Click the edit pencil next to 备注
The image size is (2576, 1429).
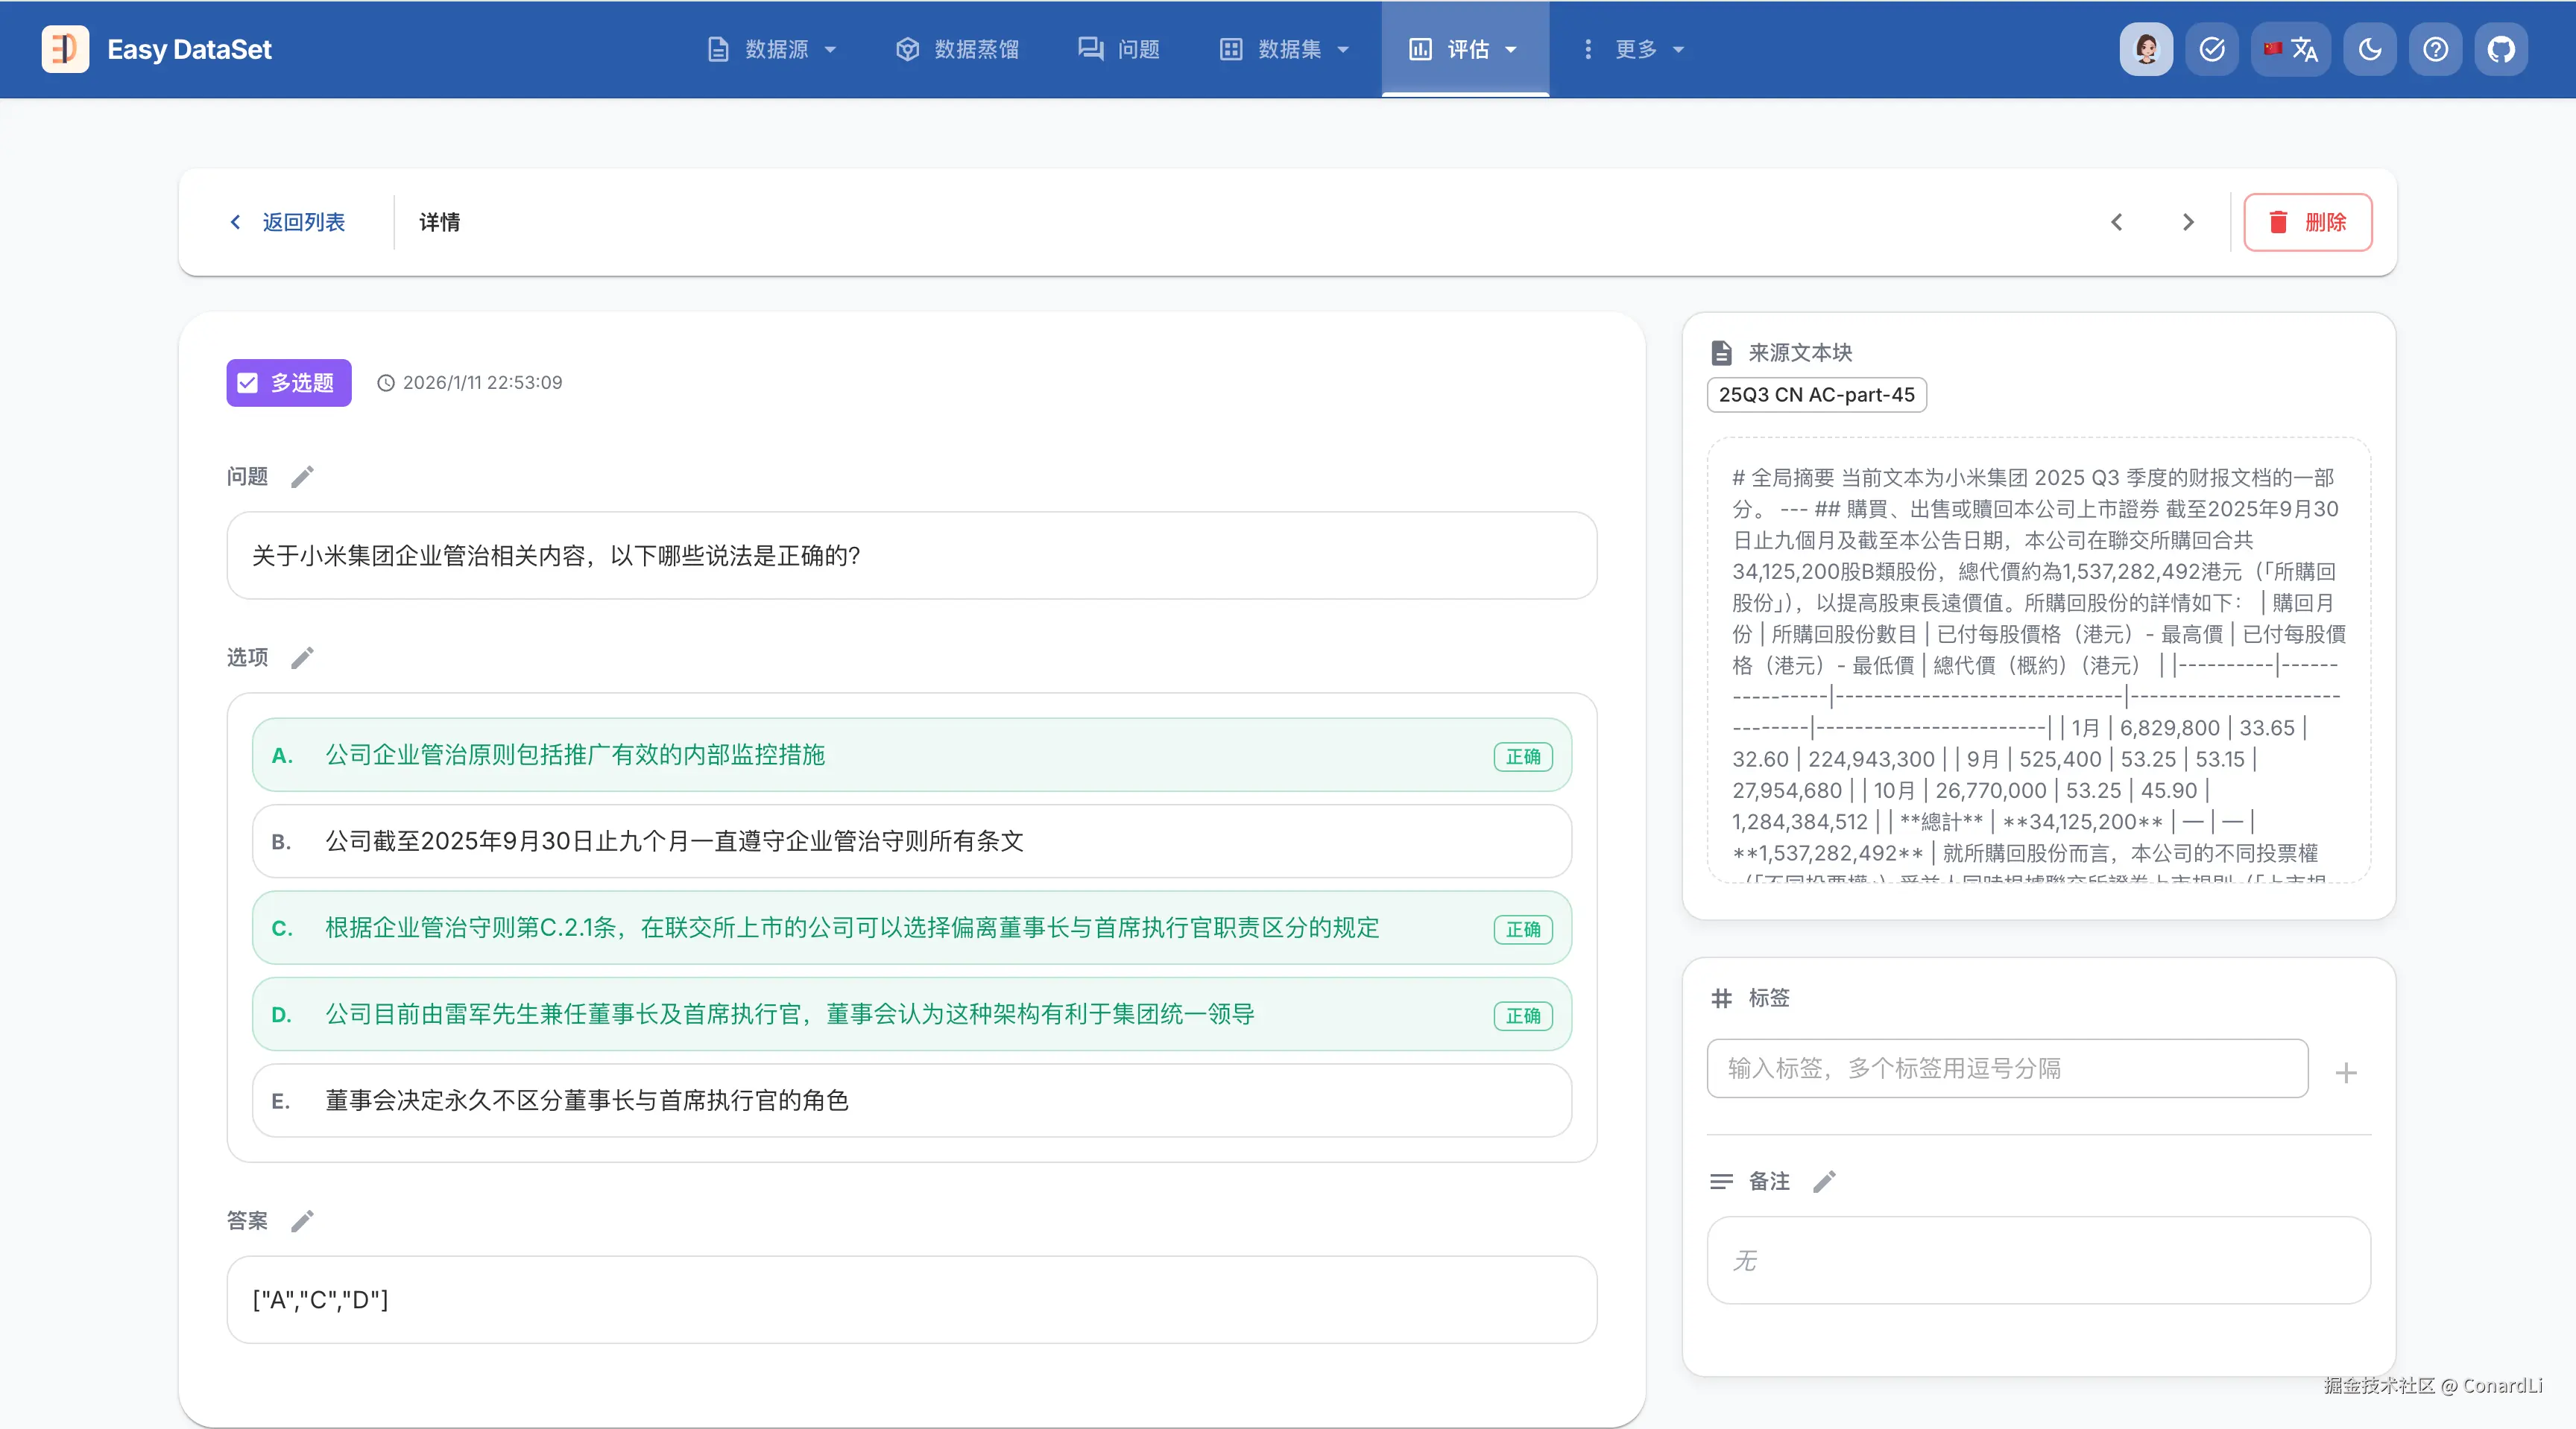(x=1824, y=1182)
